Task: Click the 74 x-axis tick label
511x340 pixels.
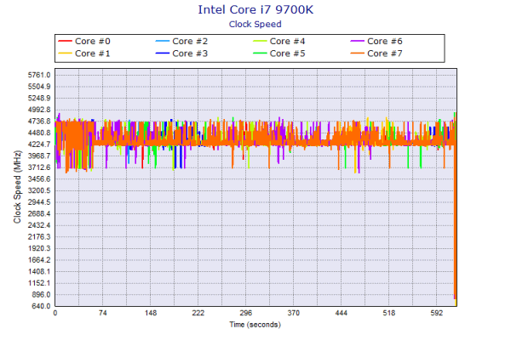Action: (x=103, y=313)
